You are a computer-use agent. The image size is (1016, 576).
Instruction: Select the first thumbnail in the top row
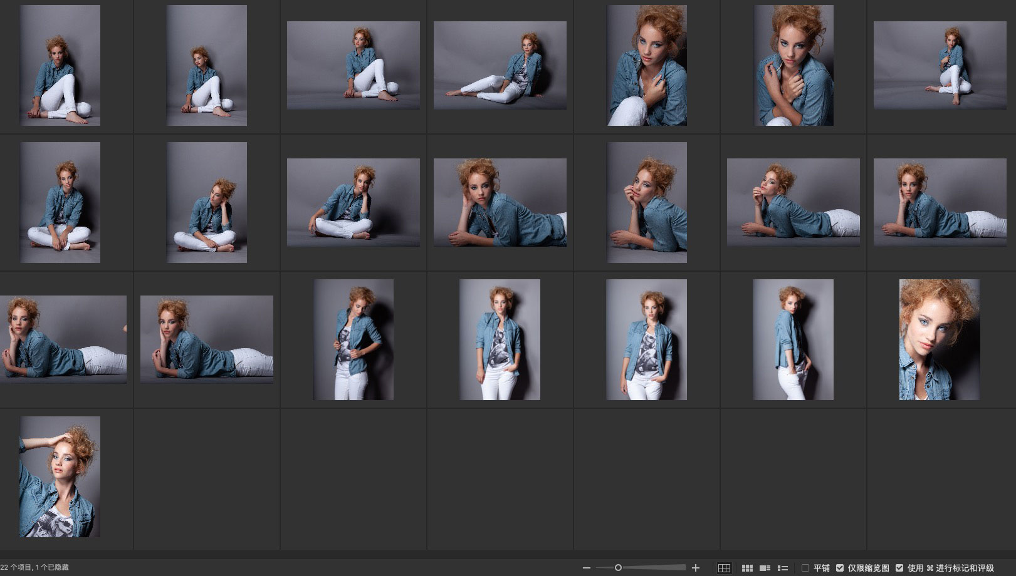click(x=60, y=65)
